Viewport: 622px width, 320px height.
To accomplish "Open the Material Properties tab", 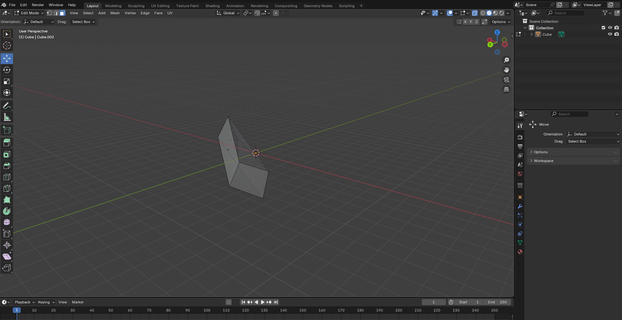I will 520,252.
